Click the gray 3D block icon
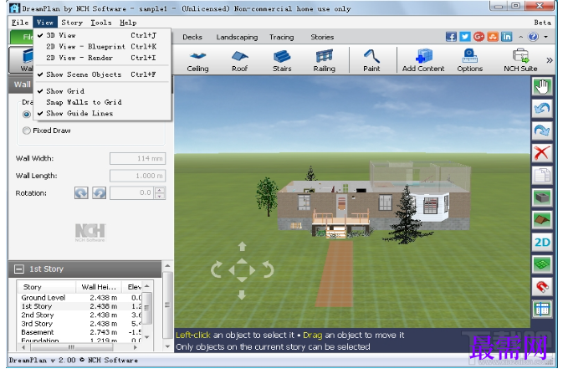Screen dimensions: 563x374 pyautogui.click(x=542, y=197)
